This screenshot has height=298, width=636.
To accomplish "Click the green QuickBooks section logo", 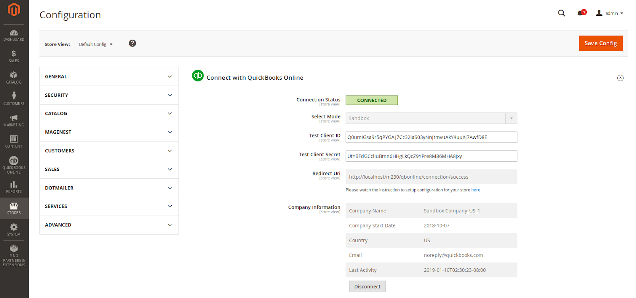I will 198,75.
